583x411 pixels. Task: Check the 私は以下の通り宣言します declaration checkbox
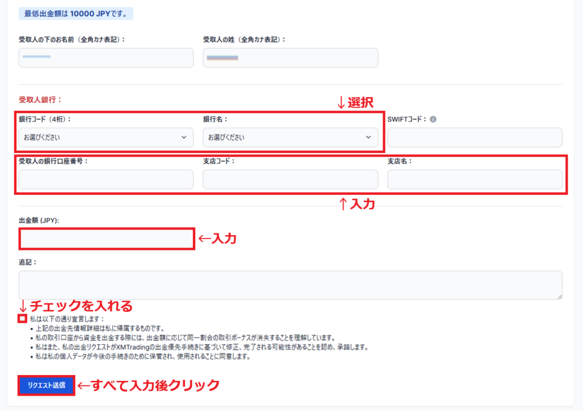pos(21,319)
